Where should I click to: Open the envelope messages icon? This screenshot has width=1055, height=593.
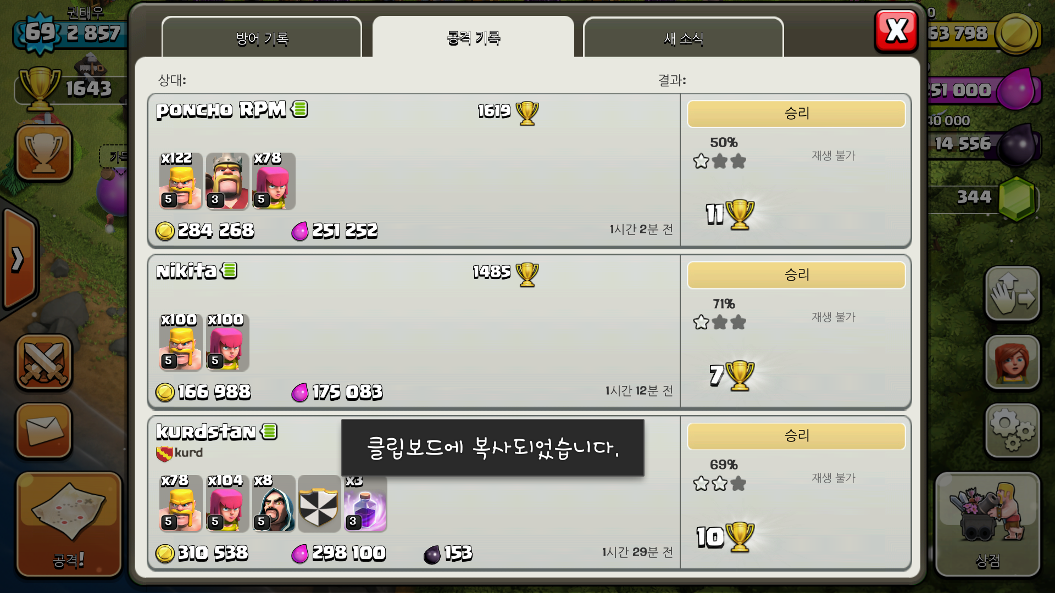44,431
